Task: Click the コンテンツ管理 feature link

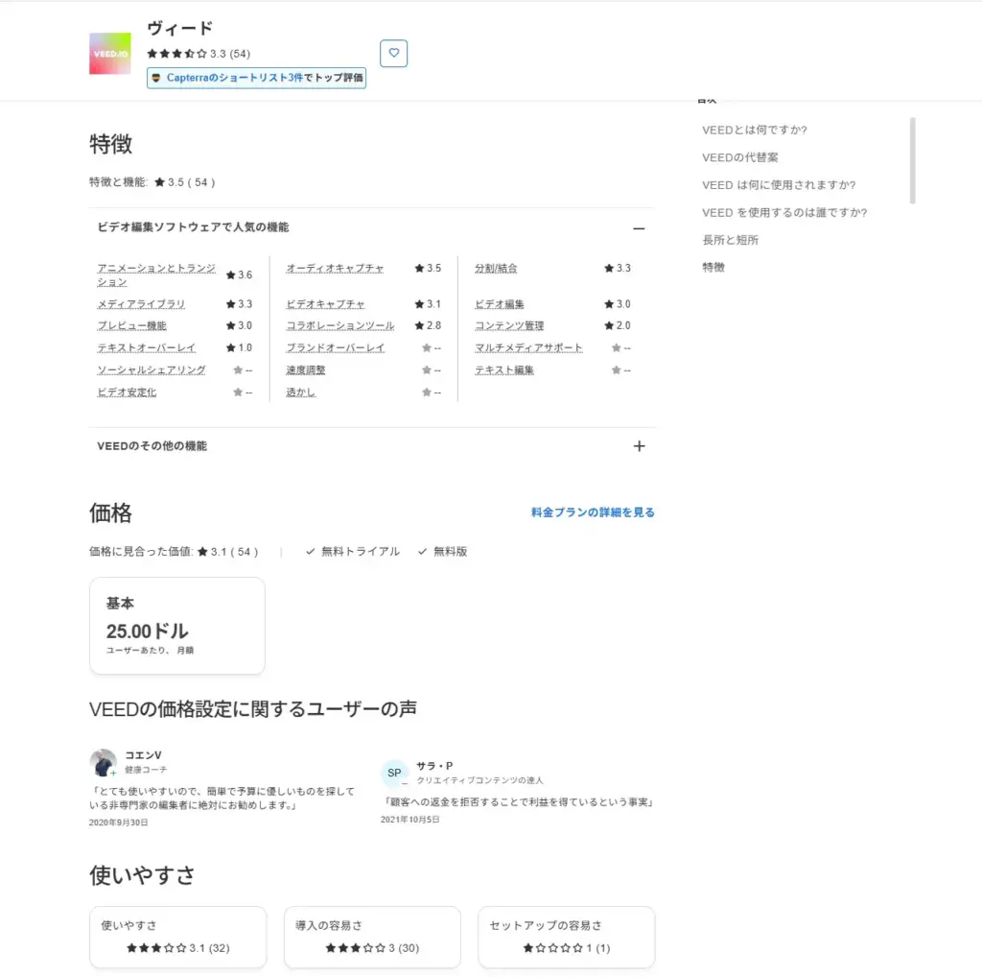Action: tap(508, 326)
